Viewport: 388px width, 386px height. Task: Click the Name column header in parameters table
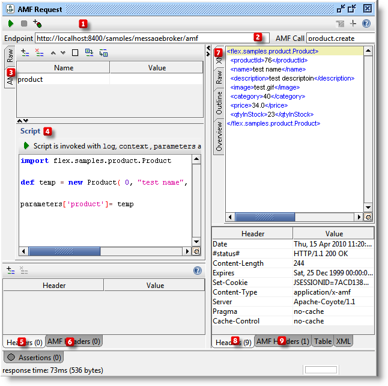[x=63, y=67]
